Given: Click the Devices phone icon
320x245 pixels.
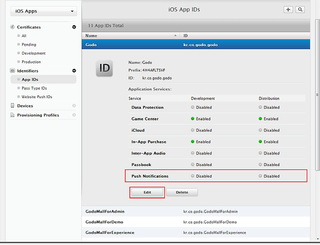Looking at the screenshot, I should (12, 106).
